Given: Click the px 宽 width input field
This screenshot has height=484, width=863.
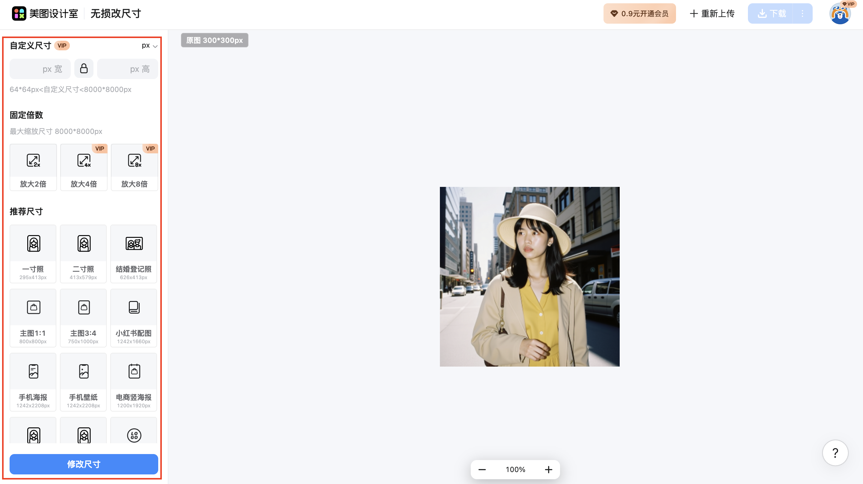Looking at the screenshot, I should [40, 69].
